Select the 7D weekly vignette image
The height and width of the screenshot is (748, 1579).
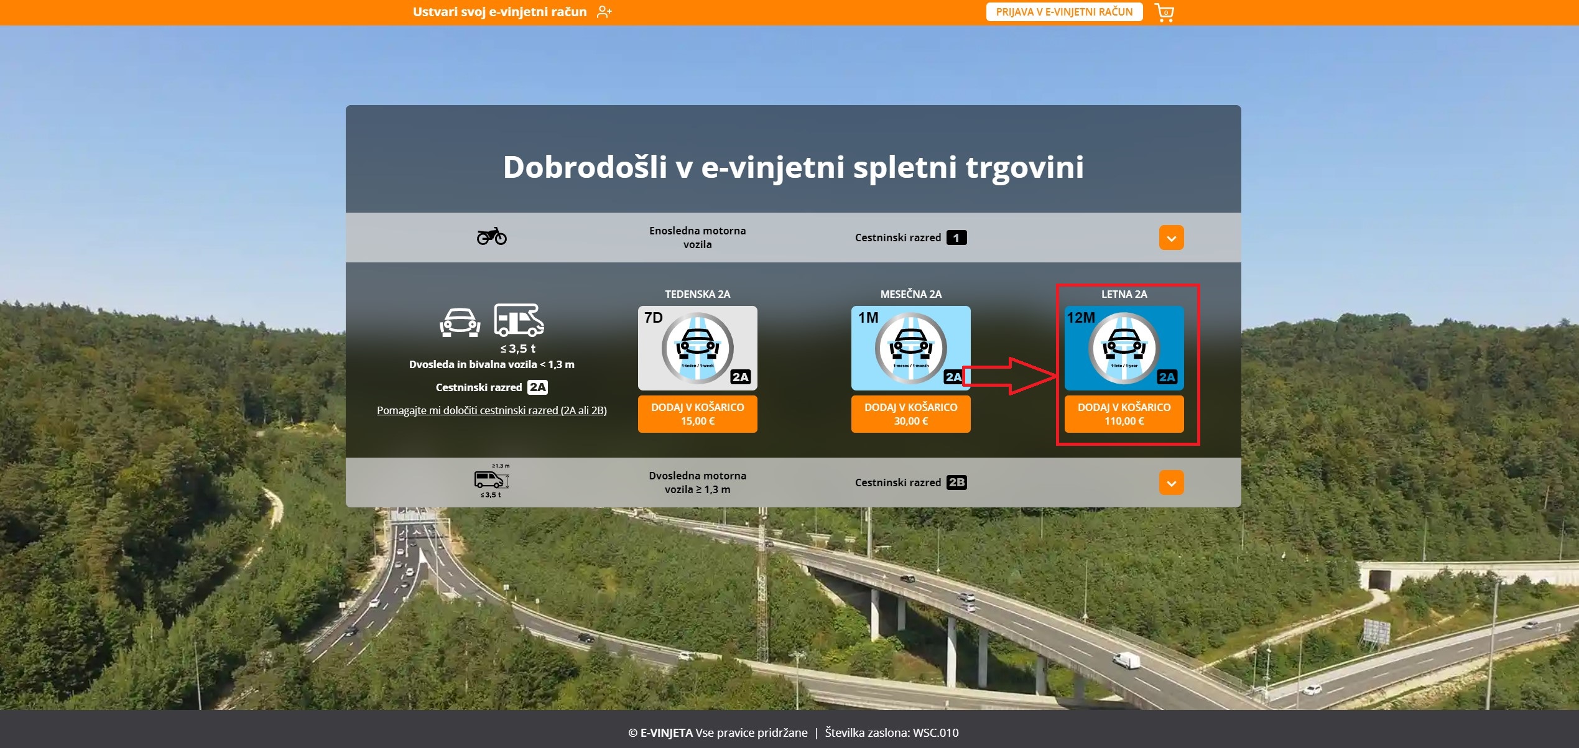pyautogui.click(x=697, y=348)
